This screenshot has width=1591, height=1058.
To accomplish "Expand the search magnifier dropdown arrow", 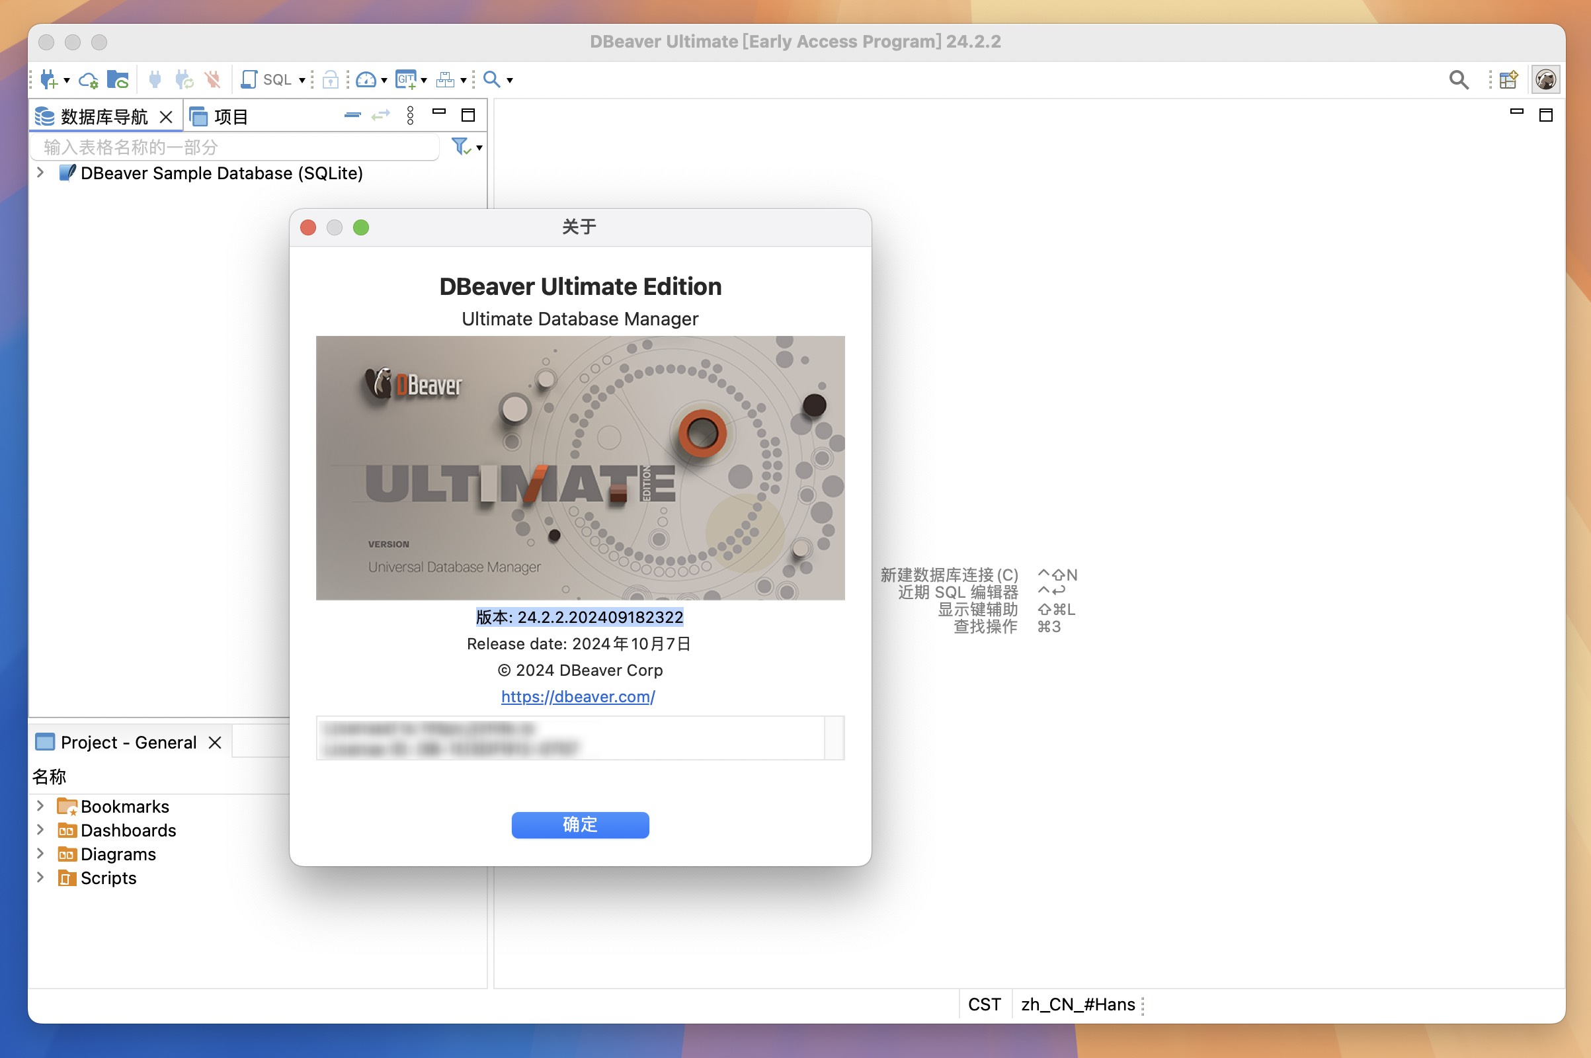I will coord(510,80).
